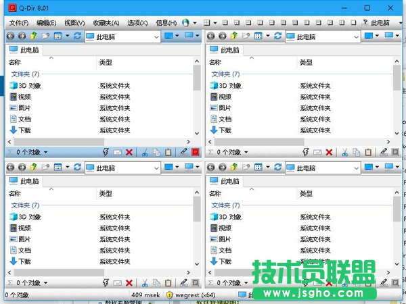This screenshot has height=304, width=406.
Task: Click 名称 column header in bottom-left pane
Action: click(15, 194)
